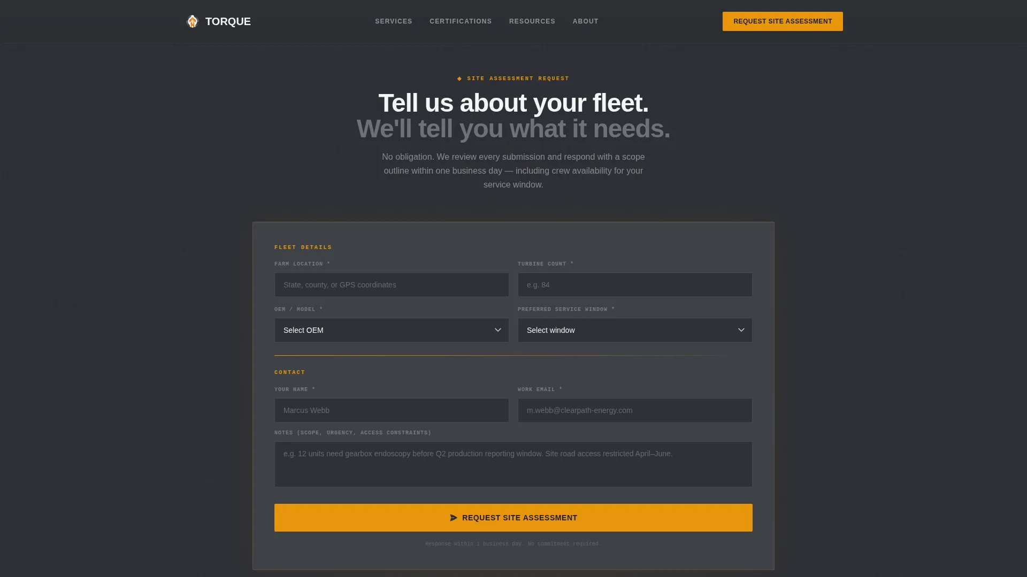Focus the Your Name input
This screenshot has height=577, width=1027.
tap(392, 410)
